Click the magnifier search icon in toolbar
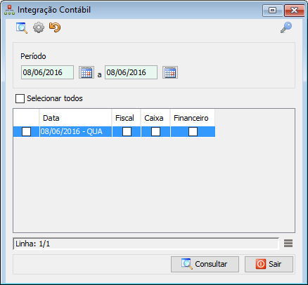Image resolution: width=308 pixels, height=285 pixels. pos(22,28)
